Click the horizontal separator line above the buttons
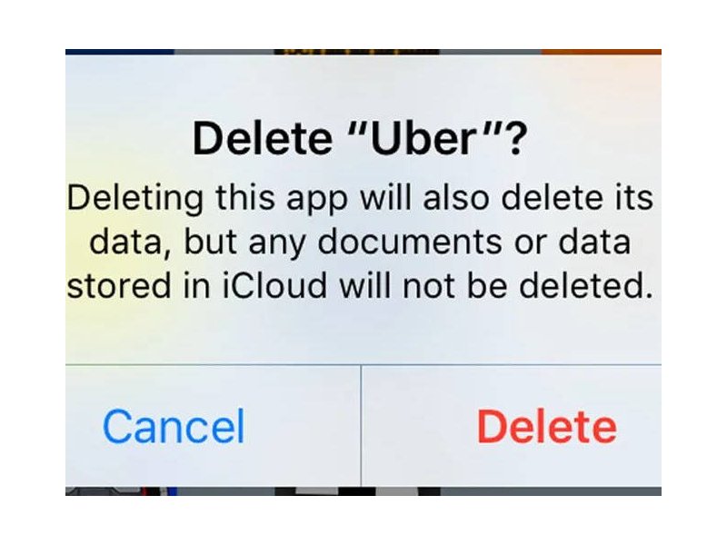 click(363, 365)
